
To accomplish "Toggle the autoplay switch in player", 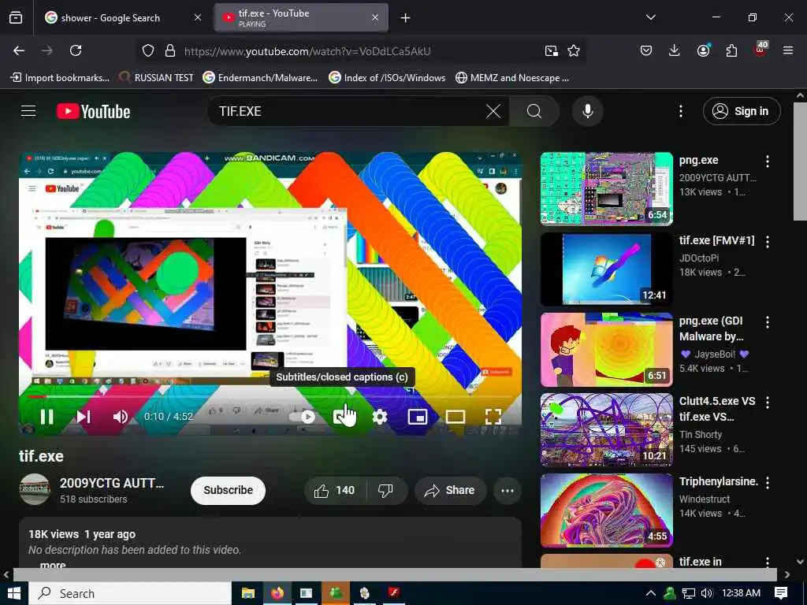I will point(303,417).
